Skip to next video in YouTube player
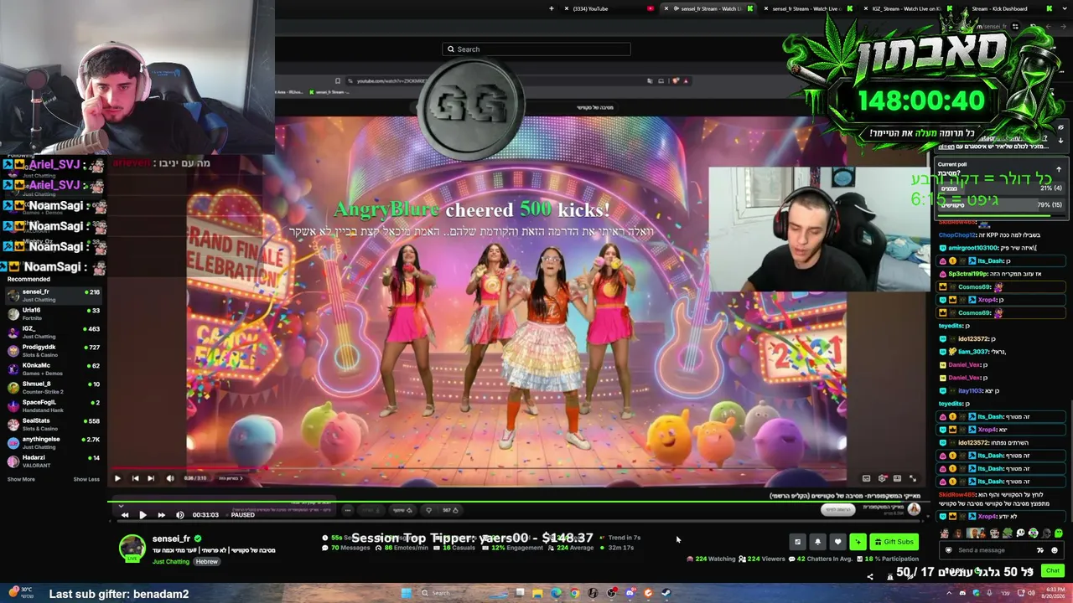Image resolution: width=1073 pixels, height=603 pixels. (x=151, y=478)
